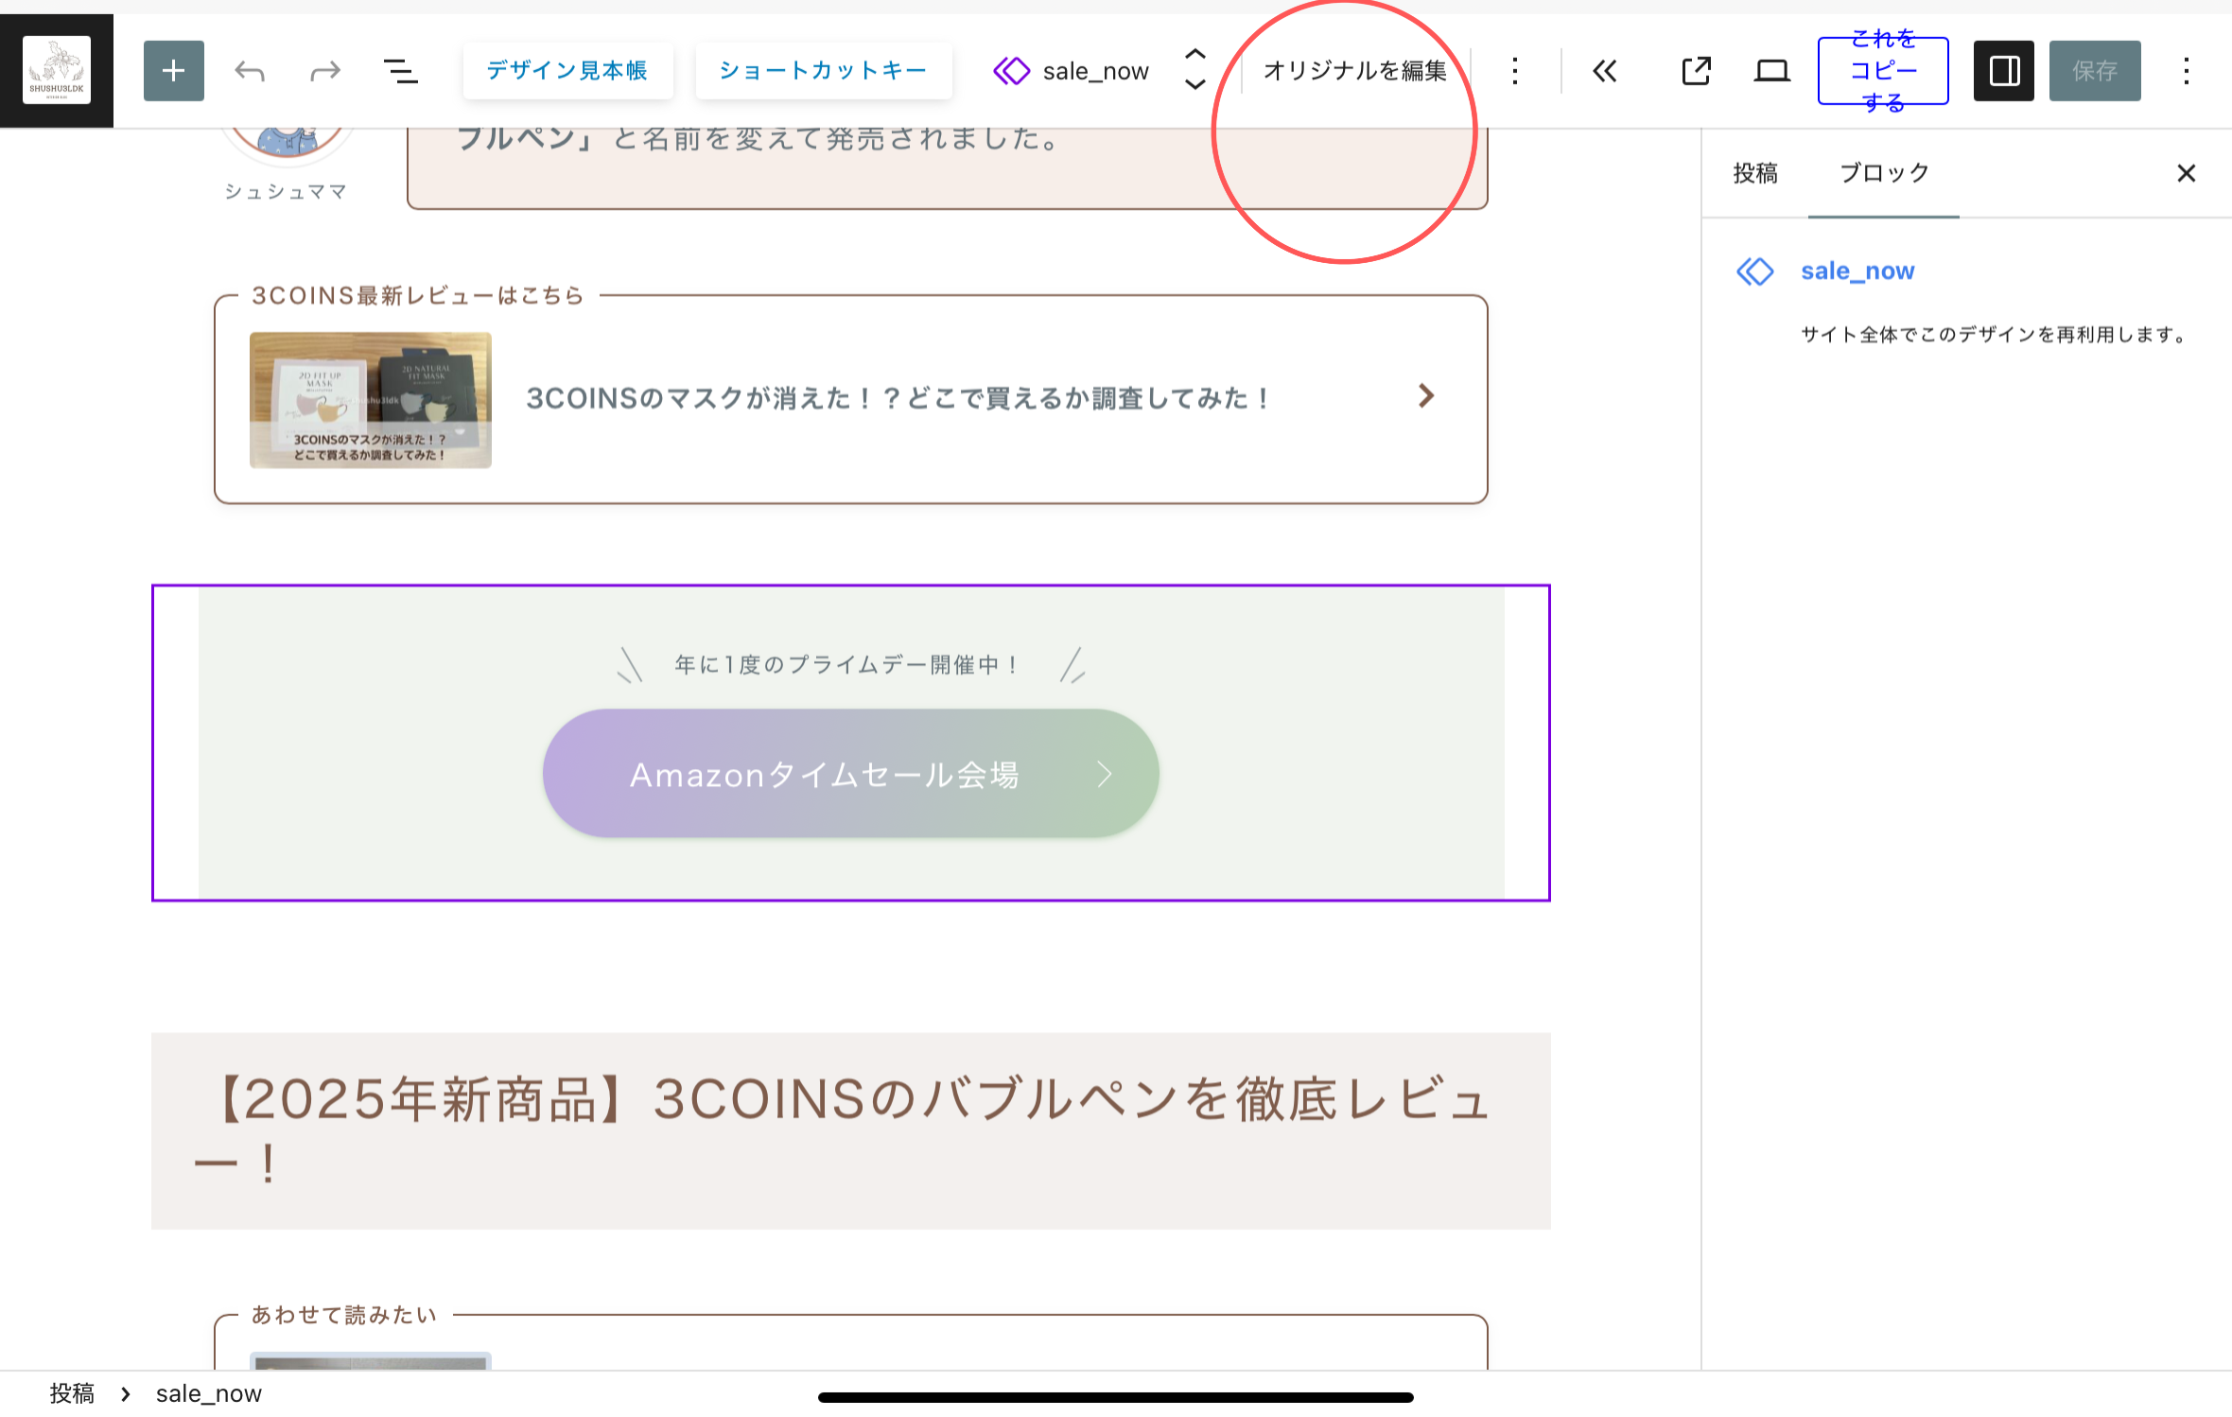
Task: Click the Amazonタイムセール会場 button
Action: coord(851,774)
